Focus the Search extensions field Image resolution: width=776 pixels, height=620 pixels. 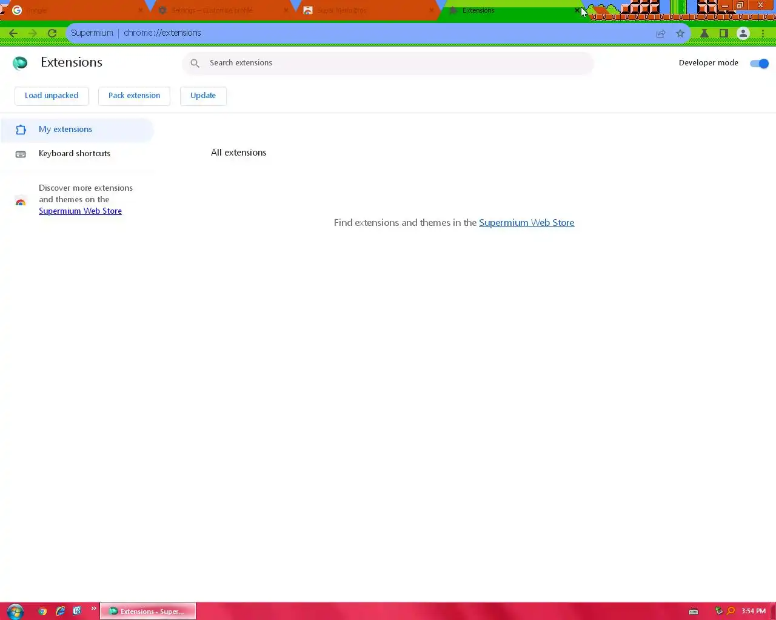pyautogui.click(x=388, y=63)
